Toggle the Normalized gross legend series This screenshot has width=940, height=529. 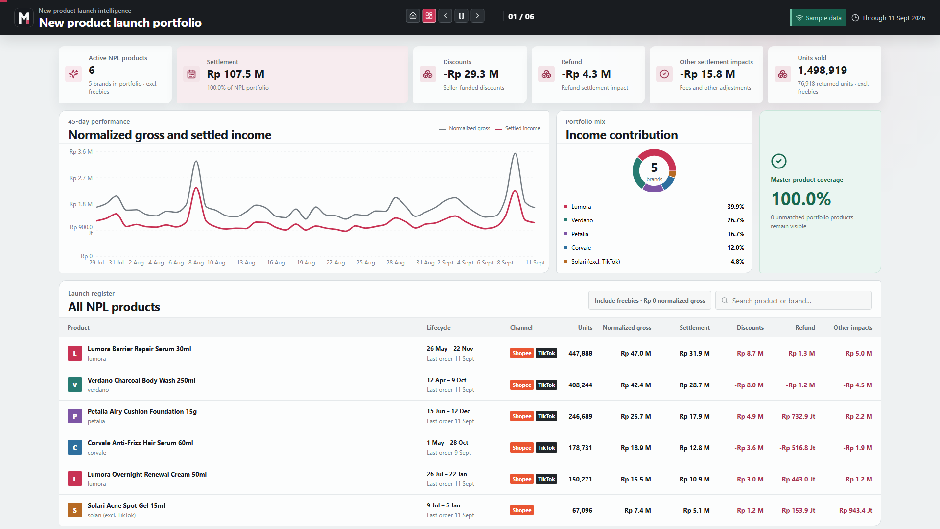pyautogui.click(x=464, y=129)
